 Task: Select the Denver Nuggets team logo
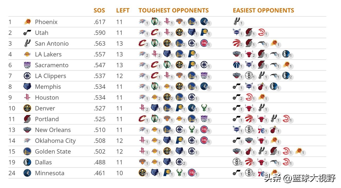[x=27, y=108]
